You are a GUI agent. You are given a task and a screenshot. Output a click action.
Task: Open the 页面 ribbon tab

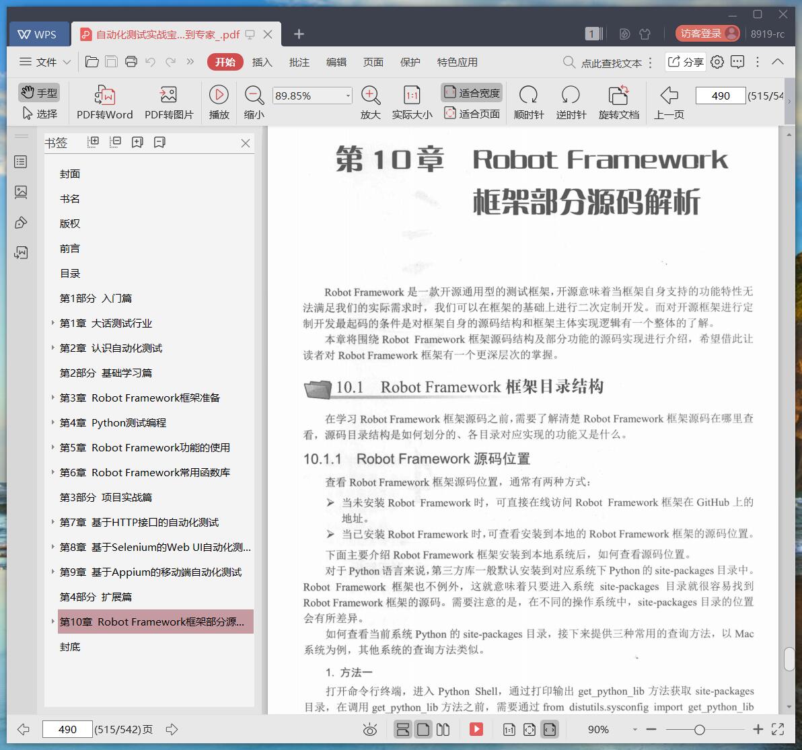point(373,62)
